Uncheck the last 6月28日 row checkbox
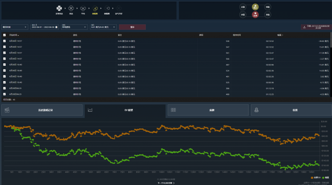 5,94
